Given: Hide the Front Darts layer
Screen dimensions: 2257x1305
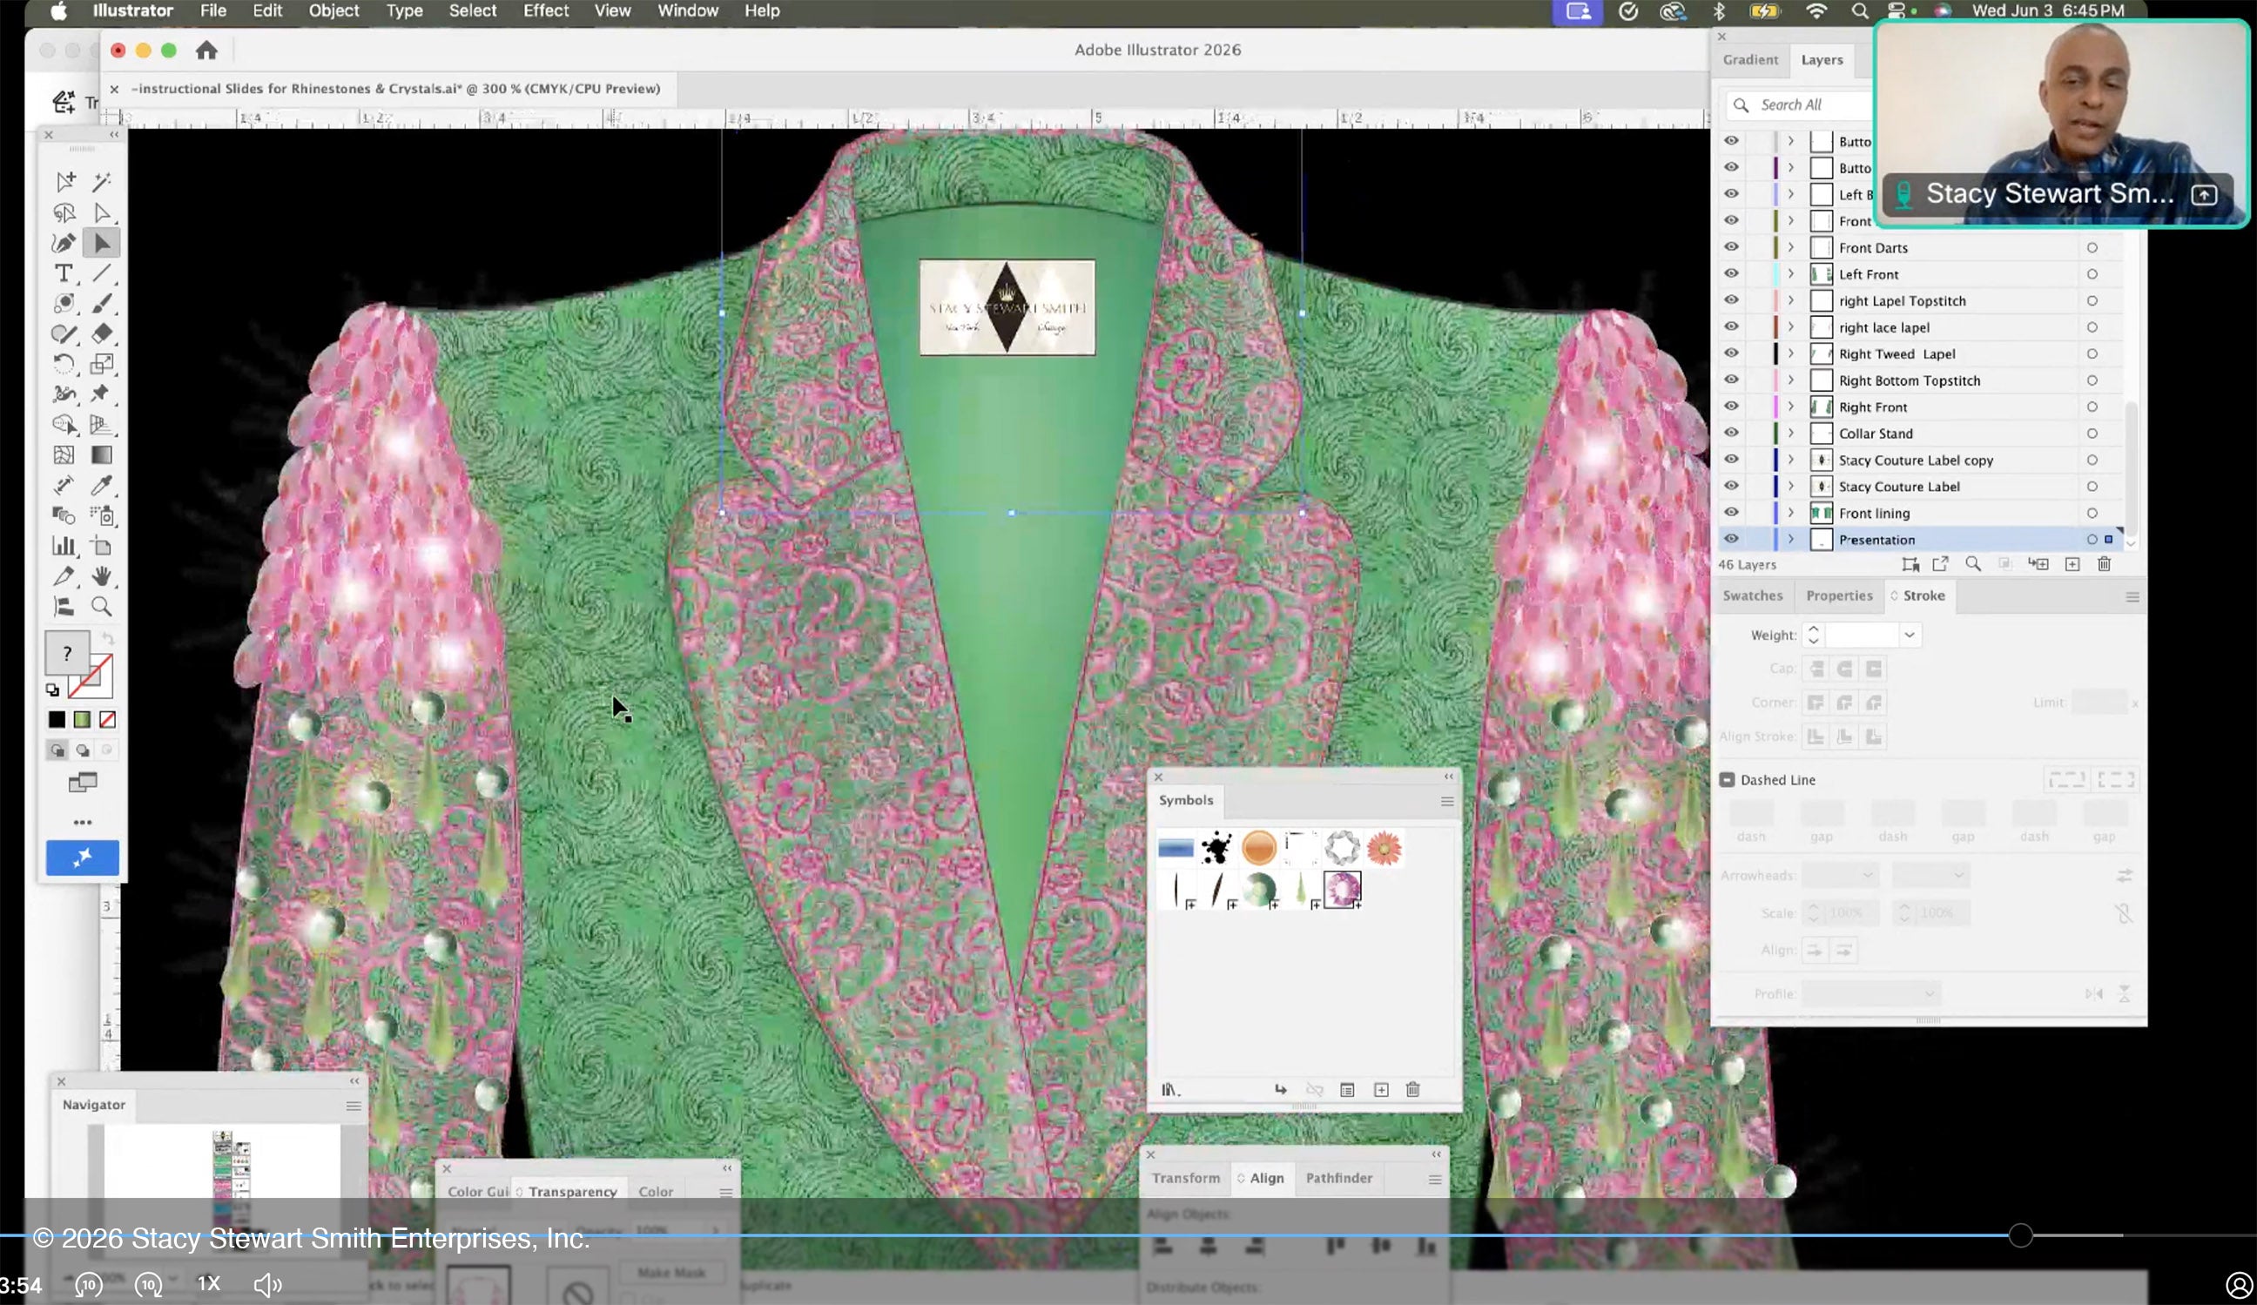Looking at the screenshot, I should point(1731,247).
